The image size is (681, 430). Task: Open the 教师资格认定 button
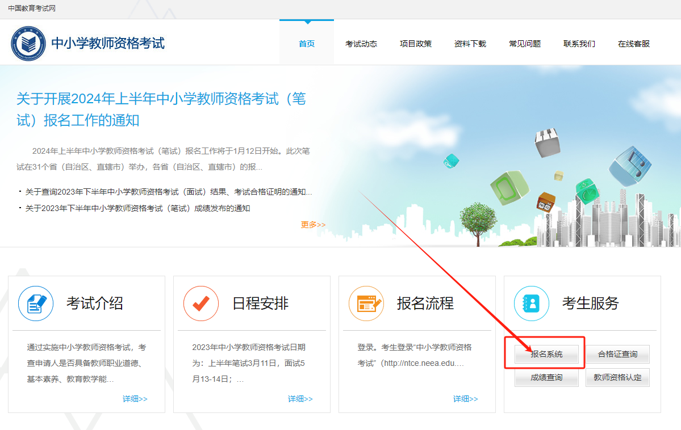pos(617,377)
